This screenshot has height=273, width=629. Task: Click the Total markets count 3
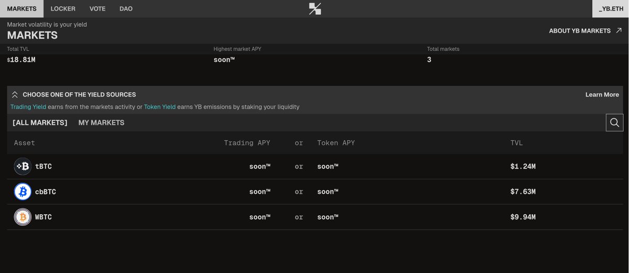pos(429,60)
